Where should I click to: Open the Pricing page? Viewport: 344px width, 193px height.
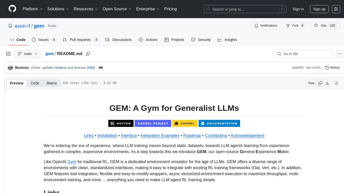pos(170,9)
